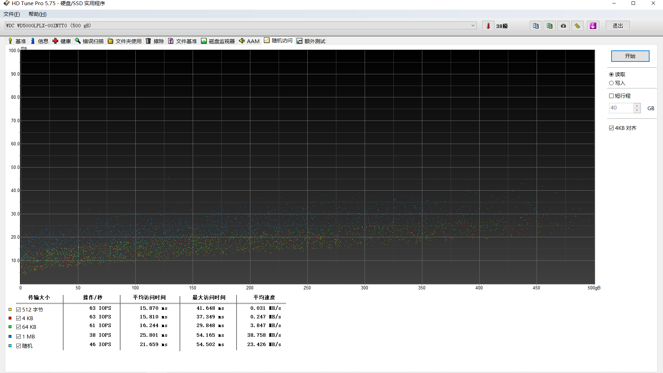663x373 pixels.
Task: Click the short stroke 40 GB input field
Action: [621, 108]
